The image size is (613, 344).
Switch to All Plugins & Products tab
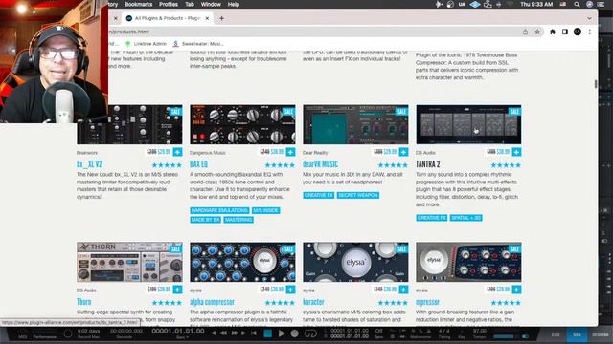[168, 18]
